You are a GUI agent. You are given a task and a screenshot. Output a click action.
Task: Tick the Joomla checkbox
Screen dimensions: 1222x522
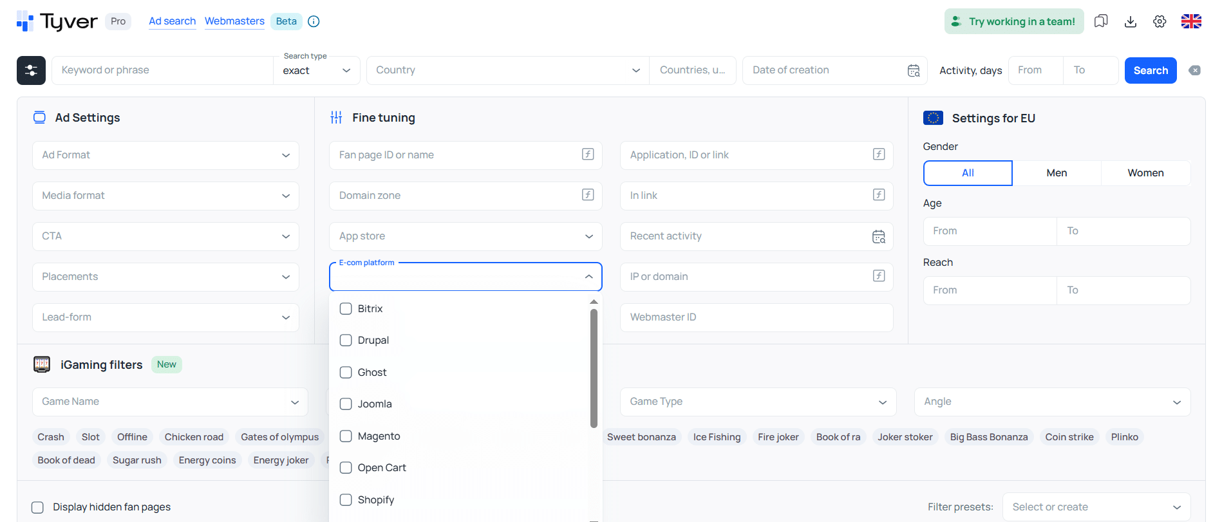346,404
